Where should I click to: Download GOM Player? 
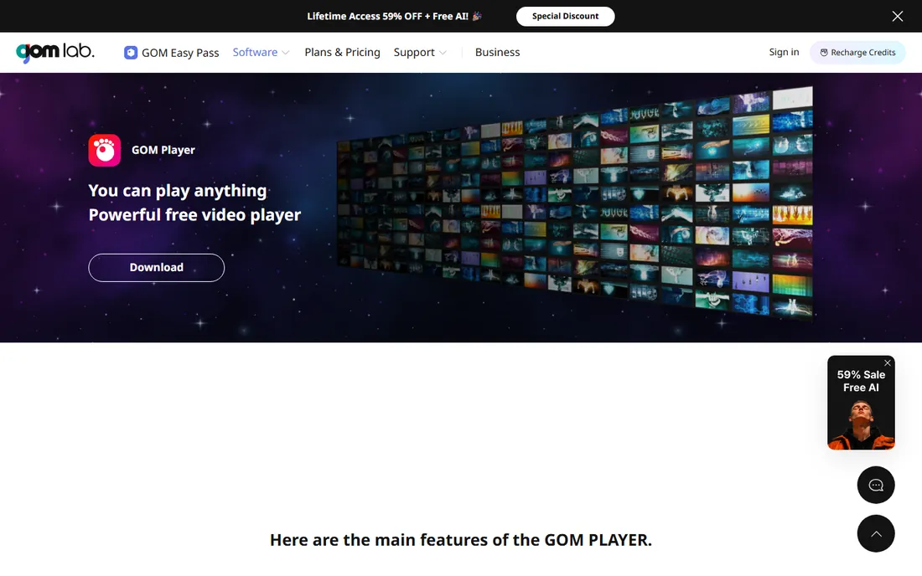tap(157, 268)
